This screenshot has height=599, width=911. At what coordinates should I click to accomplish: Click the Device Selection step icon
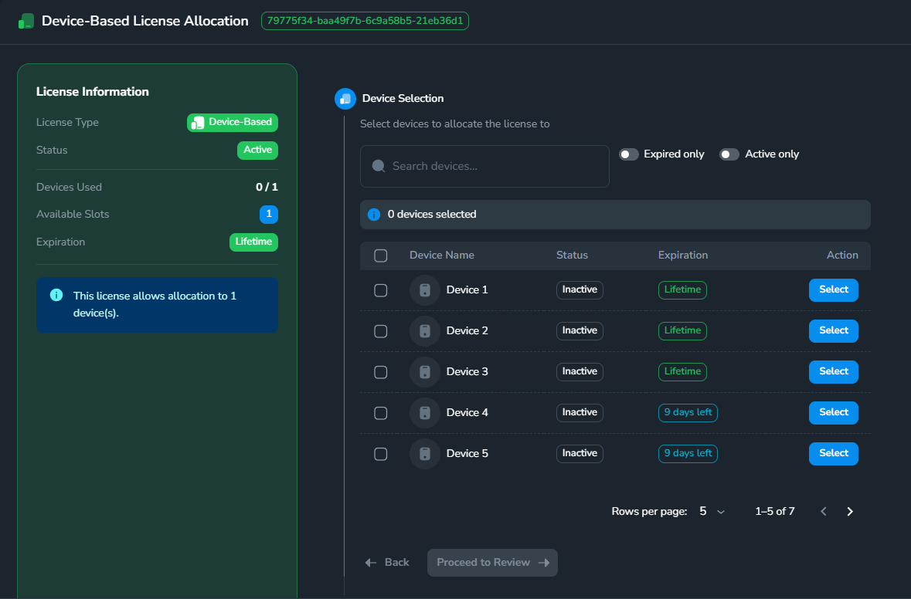pos(345,99)
